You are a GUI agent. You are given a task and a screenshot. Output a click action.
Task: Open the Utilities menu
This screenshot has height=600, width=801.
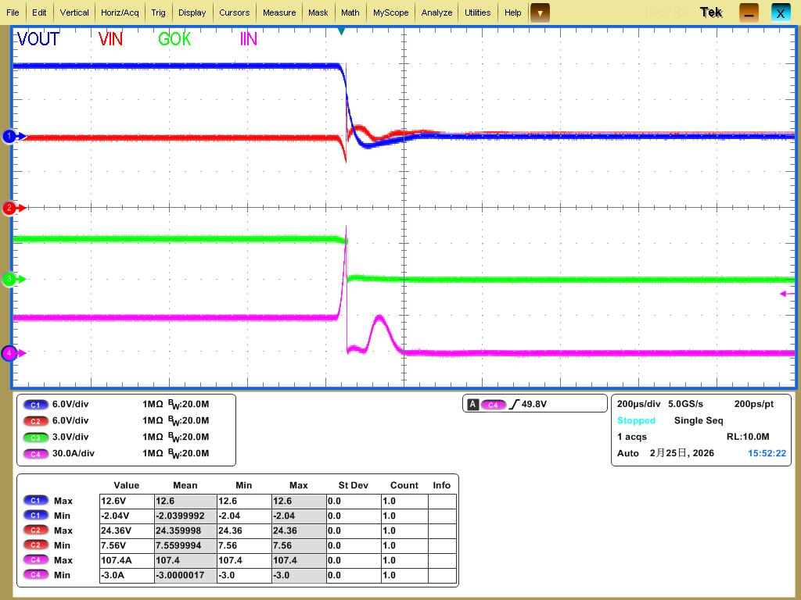tap(478, 12)
